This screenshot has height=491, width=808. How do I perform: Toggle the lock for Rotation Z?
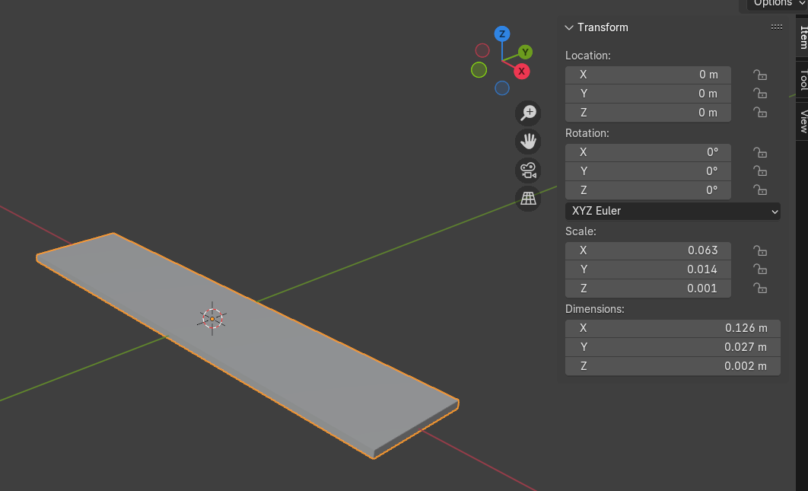coord(759,190)
